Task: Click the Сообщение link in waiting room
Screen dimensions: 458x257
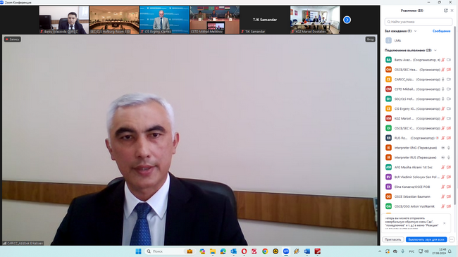Action: (441, 31)
